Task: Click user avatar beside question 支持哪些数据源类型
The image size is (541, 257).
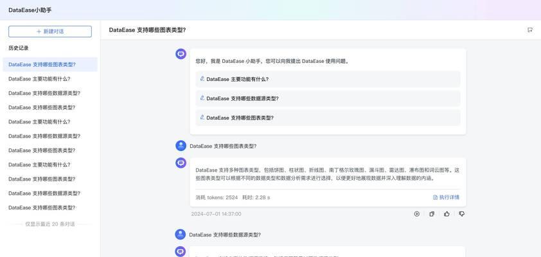Action: click(181, 235)
